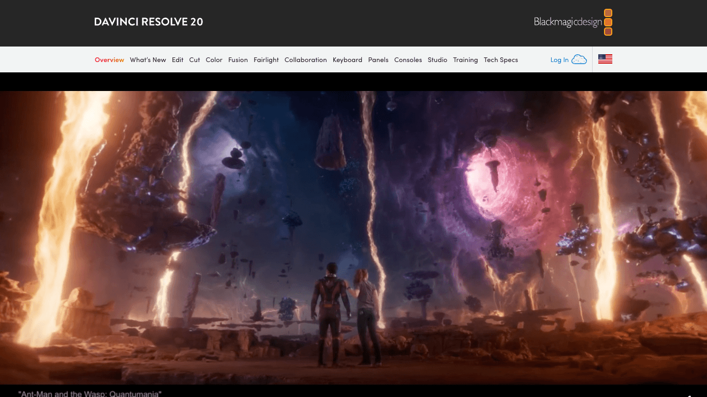Viewport: 707px width, 397px height.
Task: Open the Collaboration page
Action: pyautogui.click(x=306, y=60)
